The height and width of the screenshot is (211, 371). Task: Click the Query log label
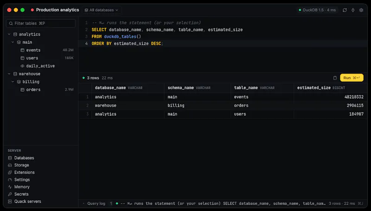(x=96, y=204)
